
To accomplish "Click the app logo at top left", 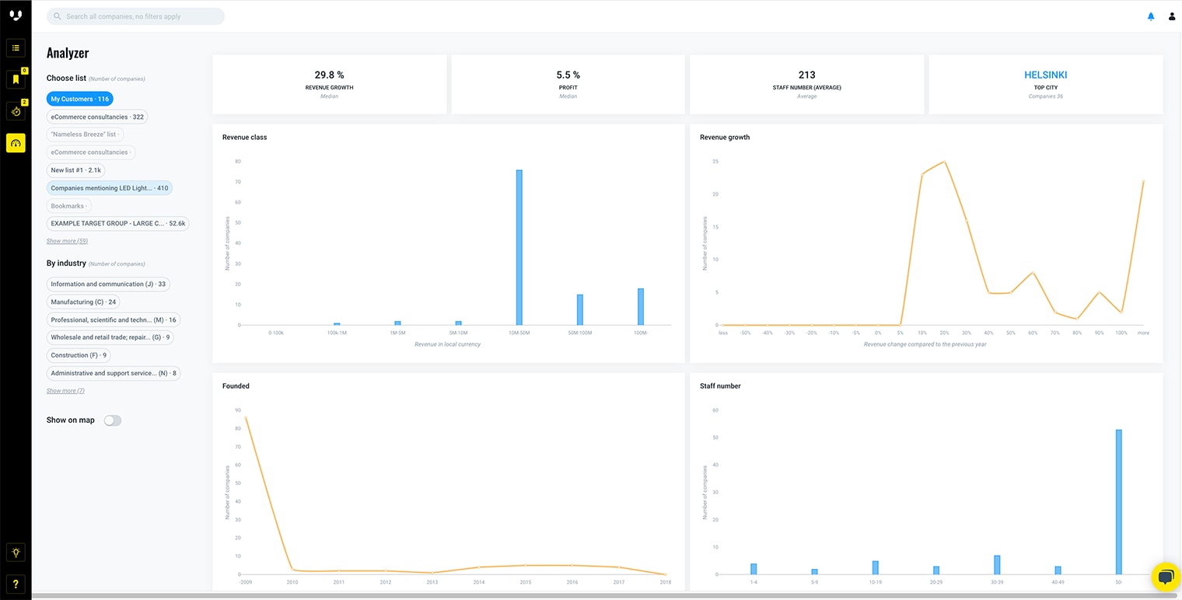I will (16, 16).
